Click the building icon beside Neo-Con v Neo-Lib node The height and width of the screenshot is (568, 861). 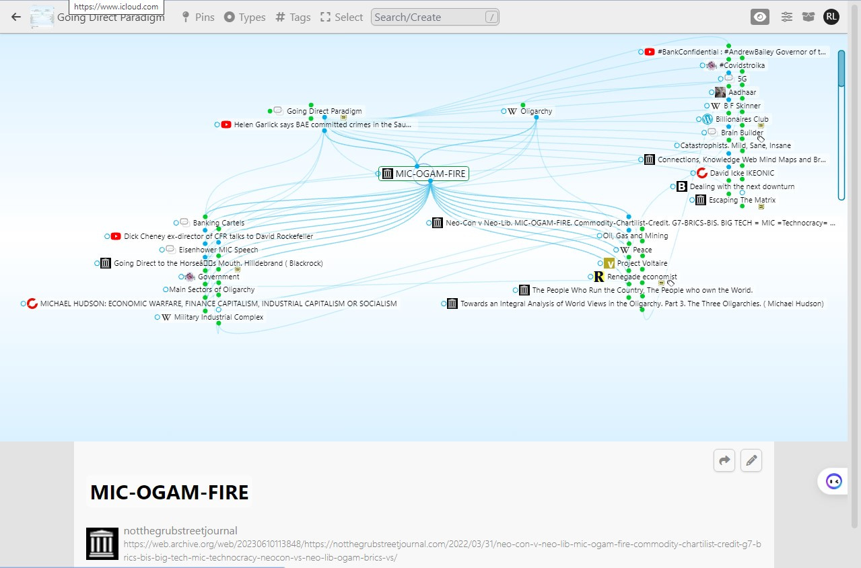437,223
